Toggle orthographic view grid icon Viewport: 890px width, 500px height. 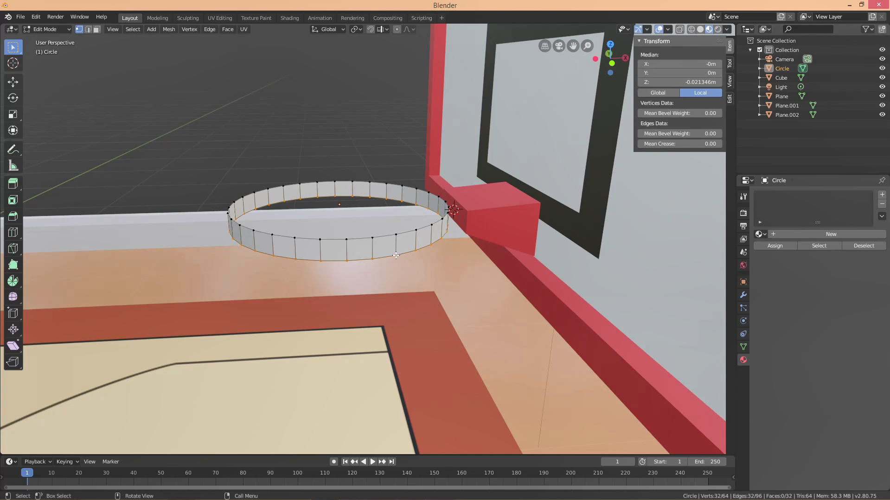click(544, 46)
